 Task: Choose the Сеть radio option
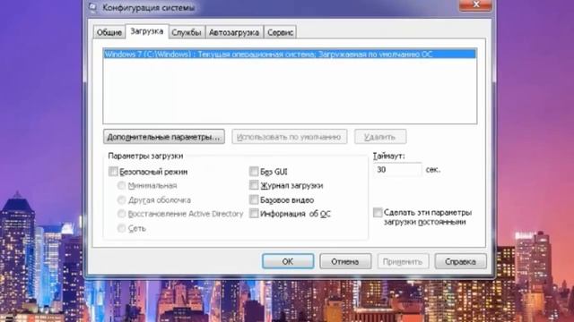121,229
